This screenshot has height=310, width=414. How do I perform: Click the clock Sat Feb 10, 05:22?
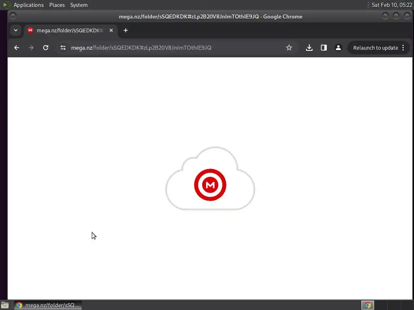point(392,5)
